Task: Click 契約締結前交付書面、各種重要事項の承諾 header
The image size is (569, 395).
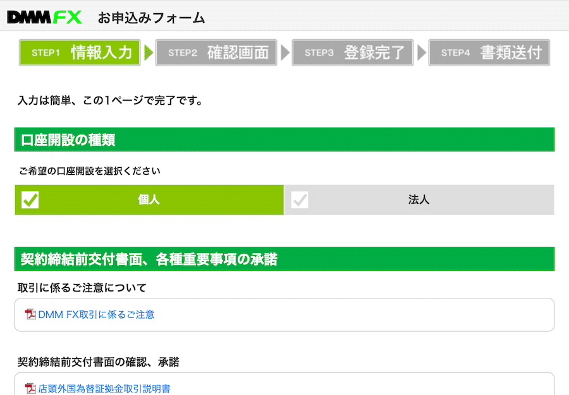Action: pyautogui.click(x=284, y=259)
